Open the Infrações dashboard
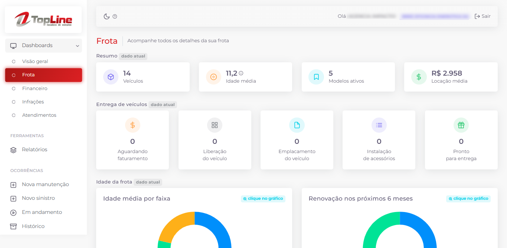The height and width of the screenshot is (248, 507). [33, 102]
